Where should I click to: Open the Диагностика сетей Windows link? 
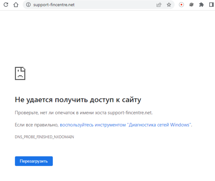[126, 125]
